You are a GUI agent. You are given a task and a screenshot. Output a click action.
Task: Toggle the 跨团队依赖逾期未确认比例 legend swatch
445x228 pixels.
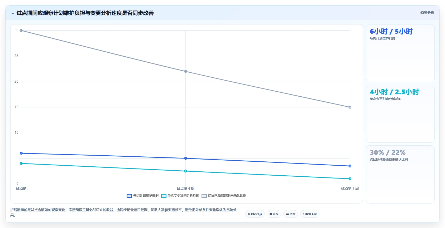[204, 196]
